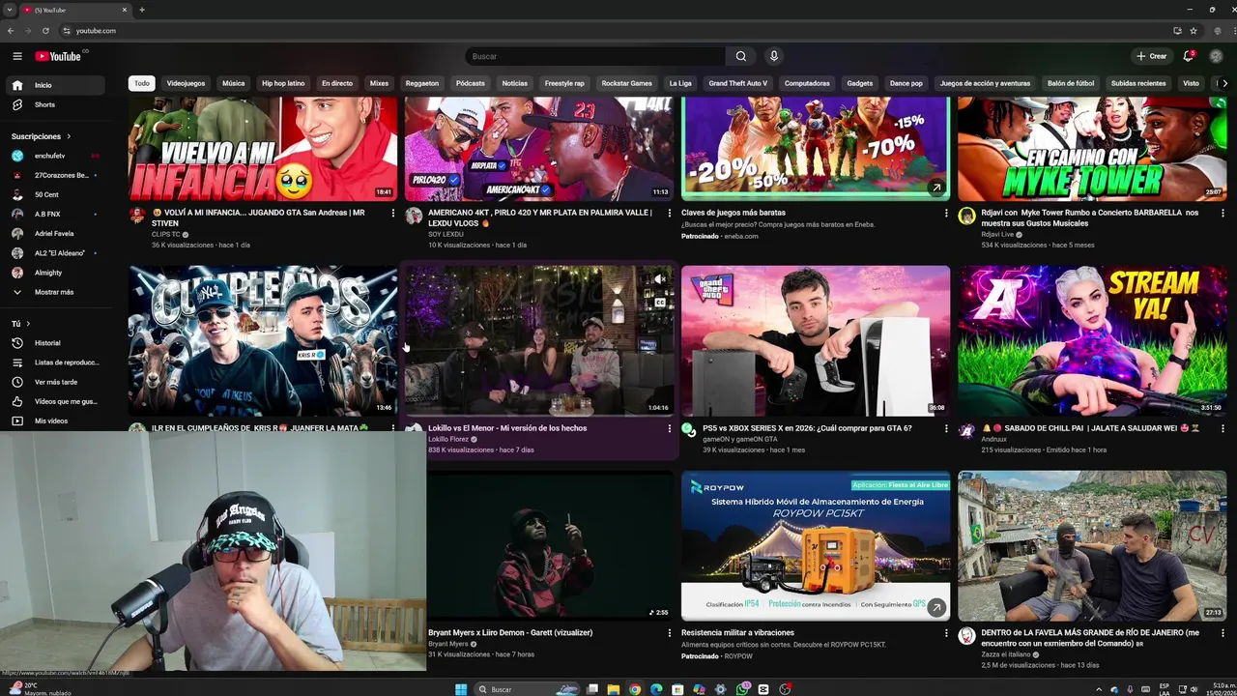Click Zazza el Italiano channel avatar
Viewport: 1237px width, 696px height.
[966, 635]
